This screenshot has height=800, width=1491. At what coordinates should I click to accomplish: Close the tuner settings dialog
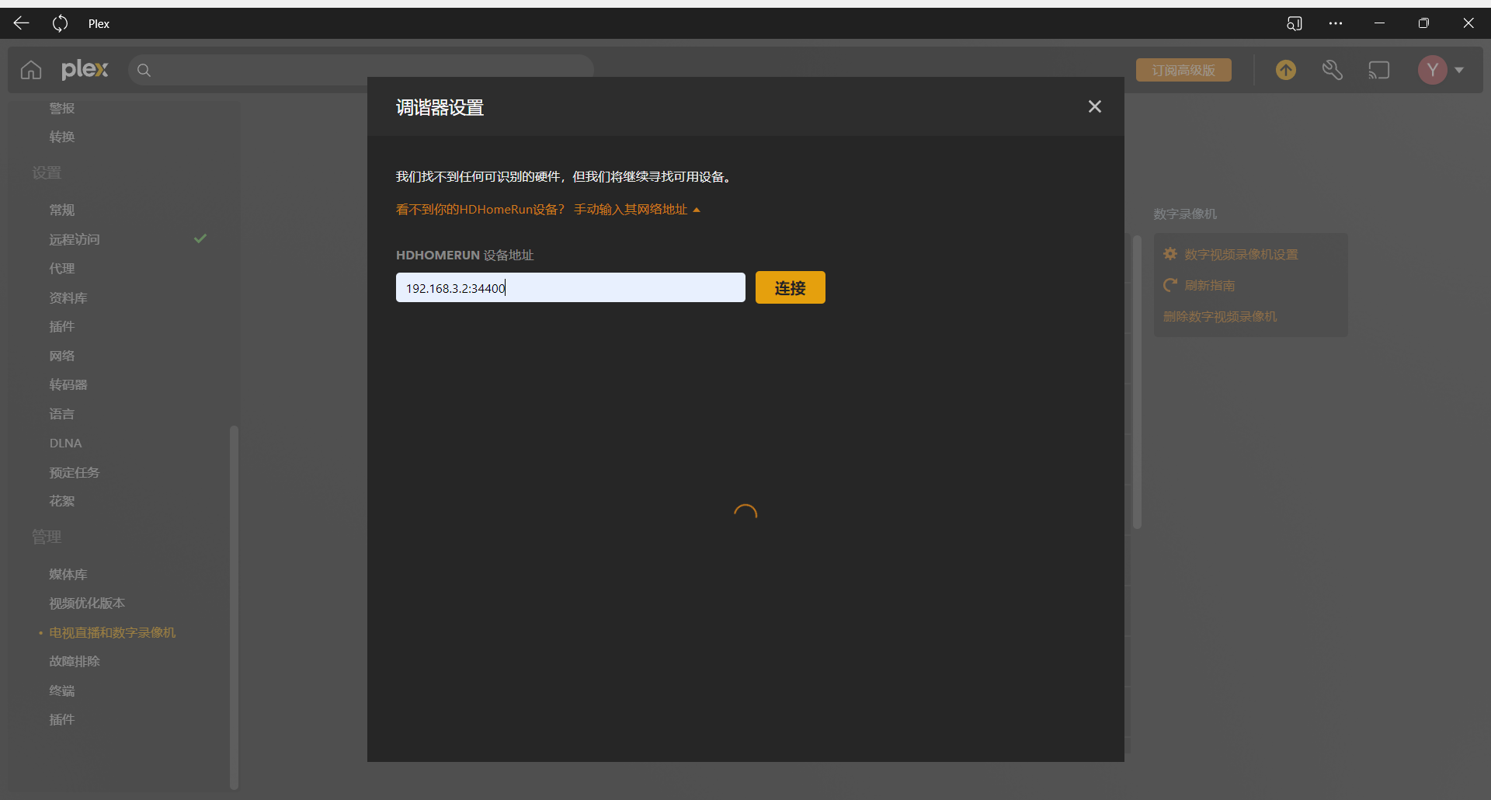pyautogui.click(x=1095, y=106)
